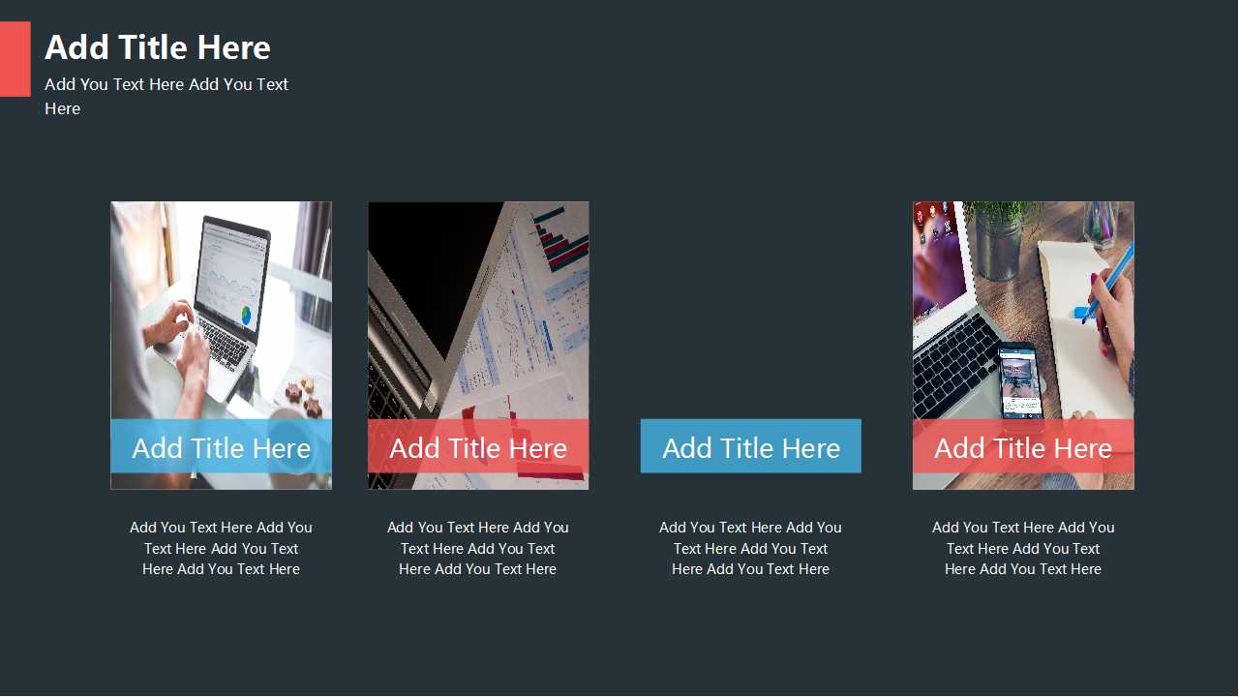Click the bar chart printout in the second photo

tap(561, 238)
